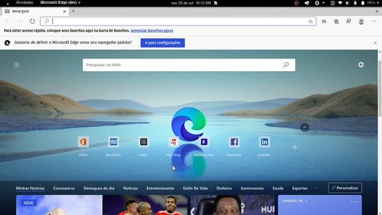The height and width of the screenshot is (215, 382).
Task: Select Esportes news tab
Action: coord(300,188)
